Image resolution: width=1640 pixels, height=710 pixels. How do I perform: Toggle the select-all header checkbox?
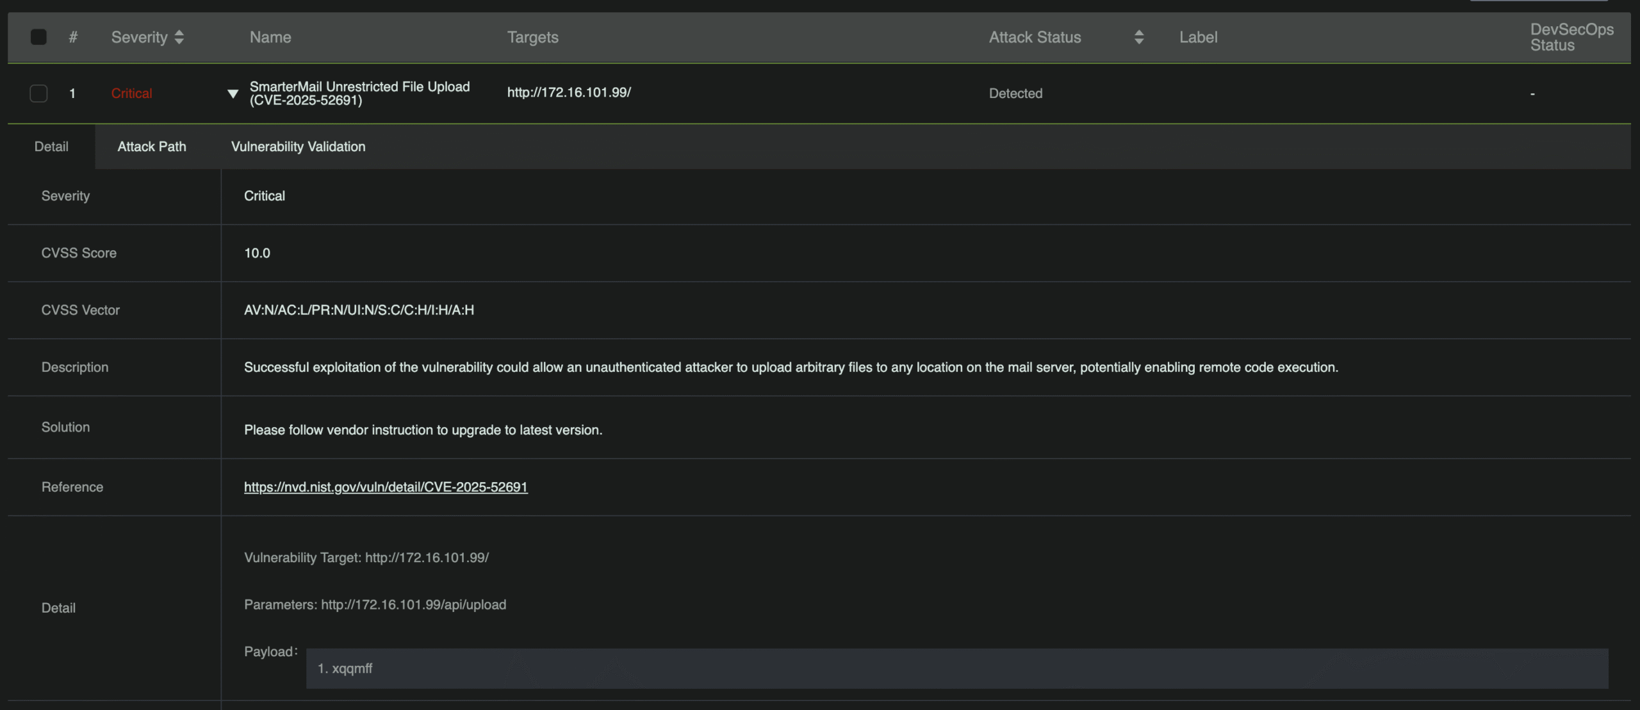38,37
